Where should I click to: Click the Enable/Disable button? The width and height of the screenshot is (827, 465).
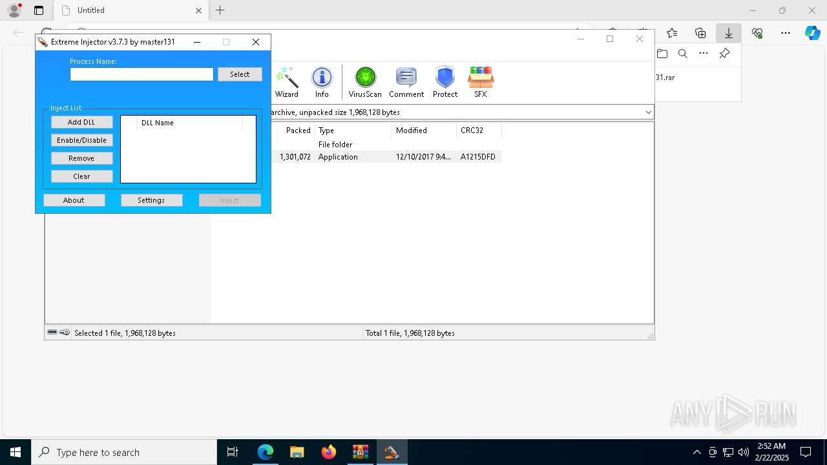[x=81, y=140]
